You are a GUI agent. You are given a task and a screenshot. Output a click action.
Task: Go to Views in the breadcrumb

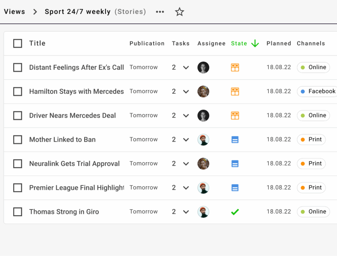click(14, 12)
